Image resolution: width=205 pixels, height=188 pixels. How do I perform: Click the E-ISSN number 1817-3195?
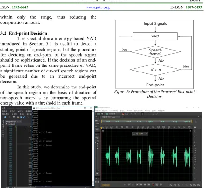(x=194, y=7)
